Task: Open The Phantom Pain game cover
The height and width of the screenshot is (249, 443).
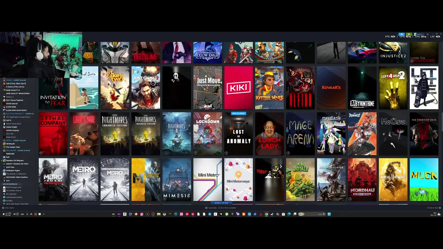Action: [424, 134]
